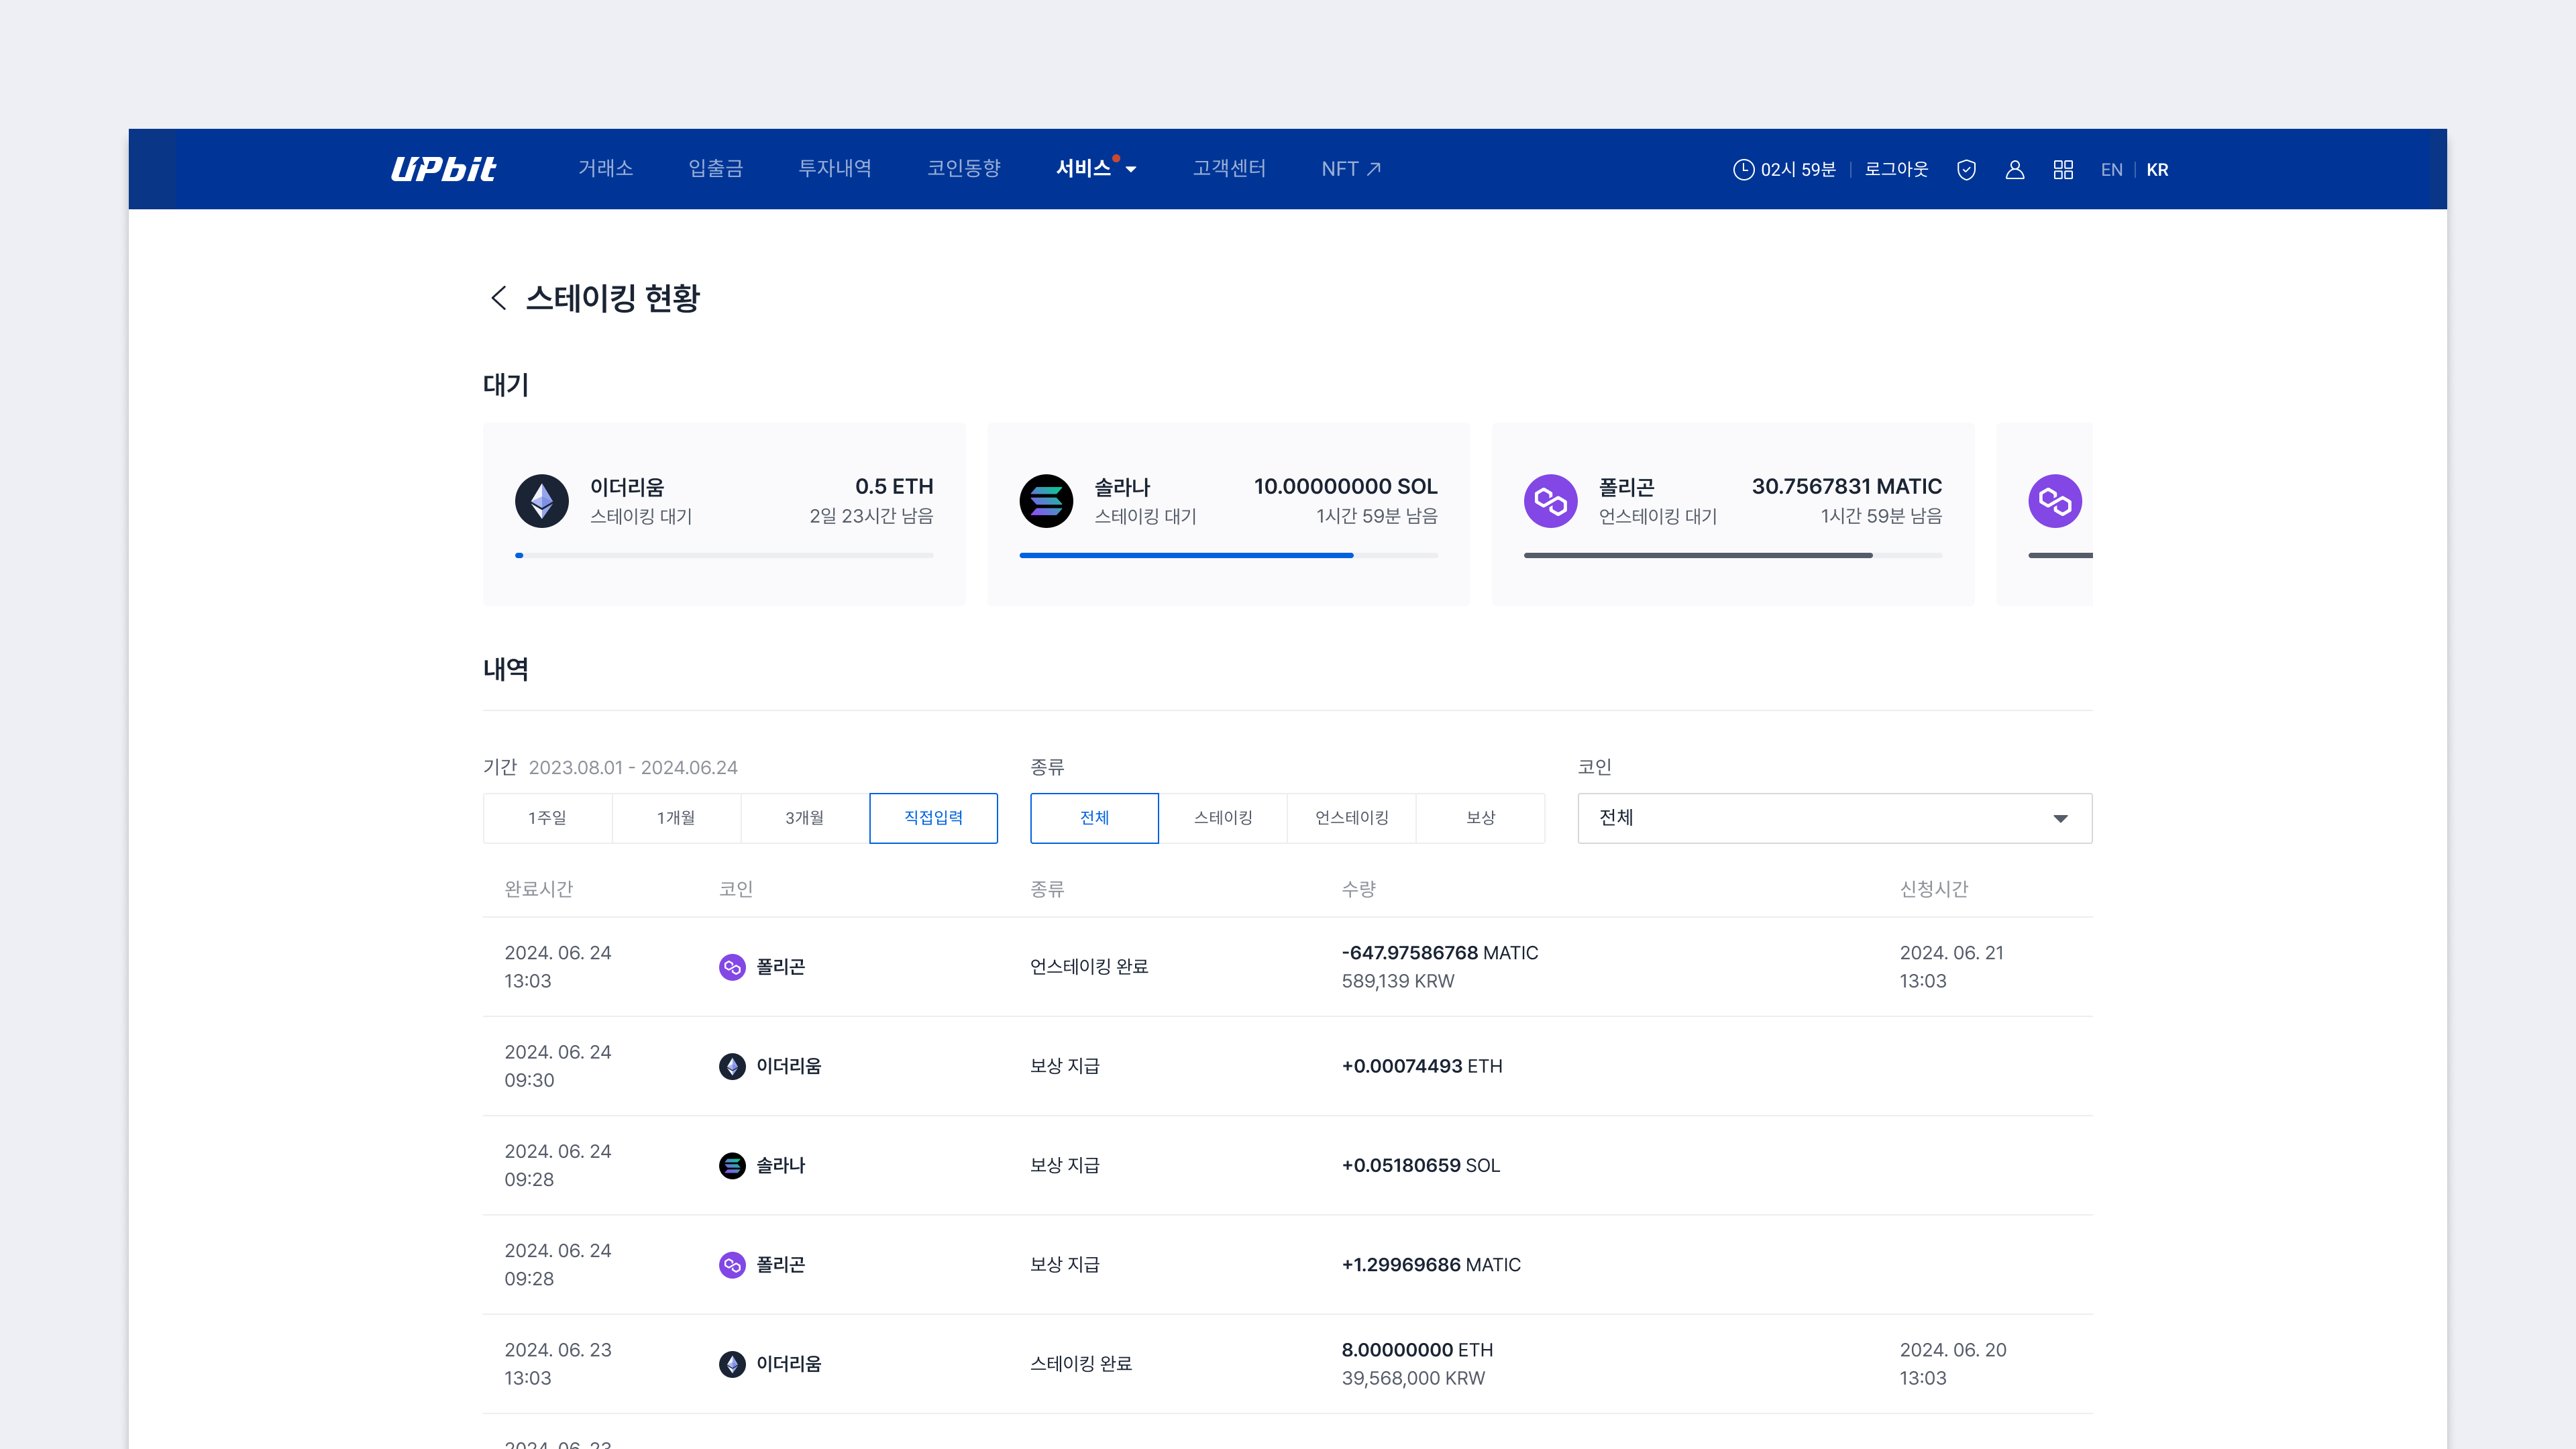
Task: Open the grid apps icon
Action: point(2063,170)
